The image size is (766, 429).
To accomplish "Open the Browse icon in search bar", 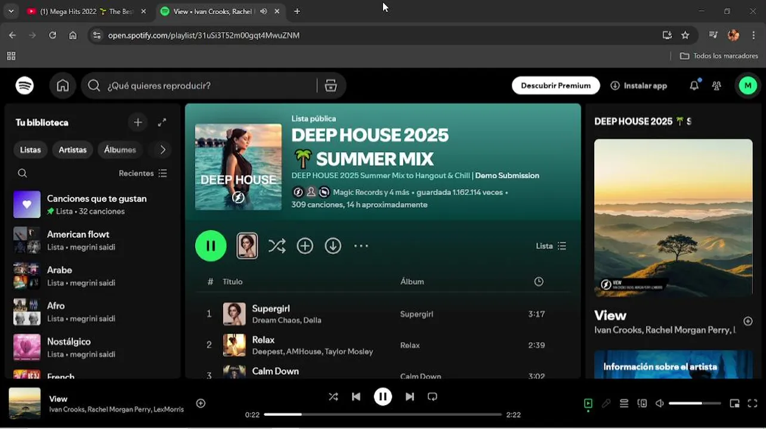I will (x=331, y=86).
